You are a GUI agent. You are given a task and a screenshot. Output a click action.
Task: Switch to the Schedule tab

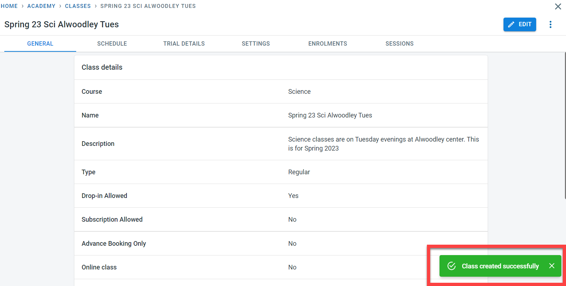click(x=112, y=43)
